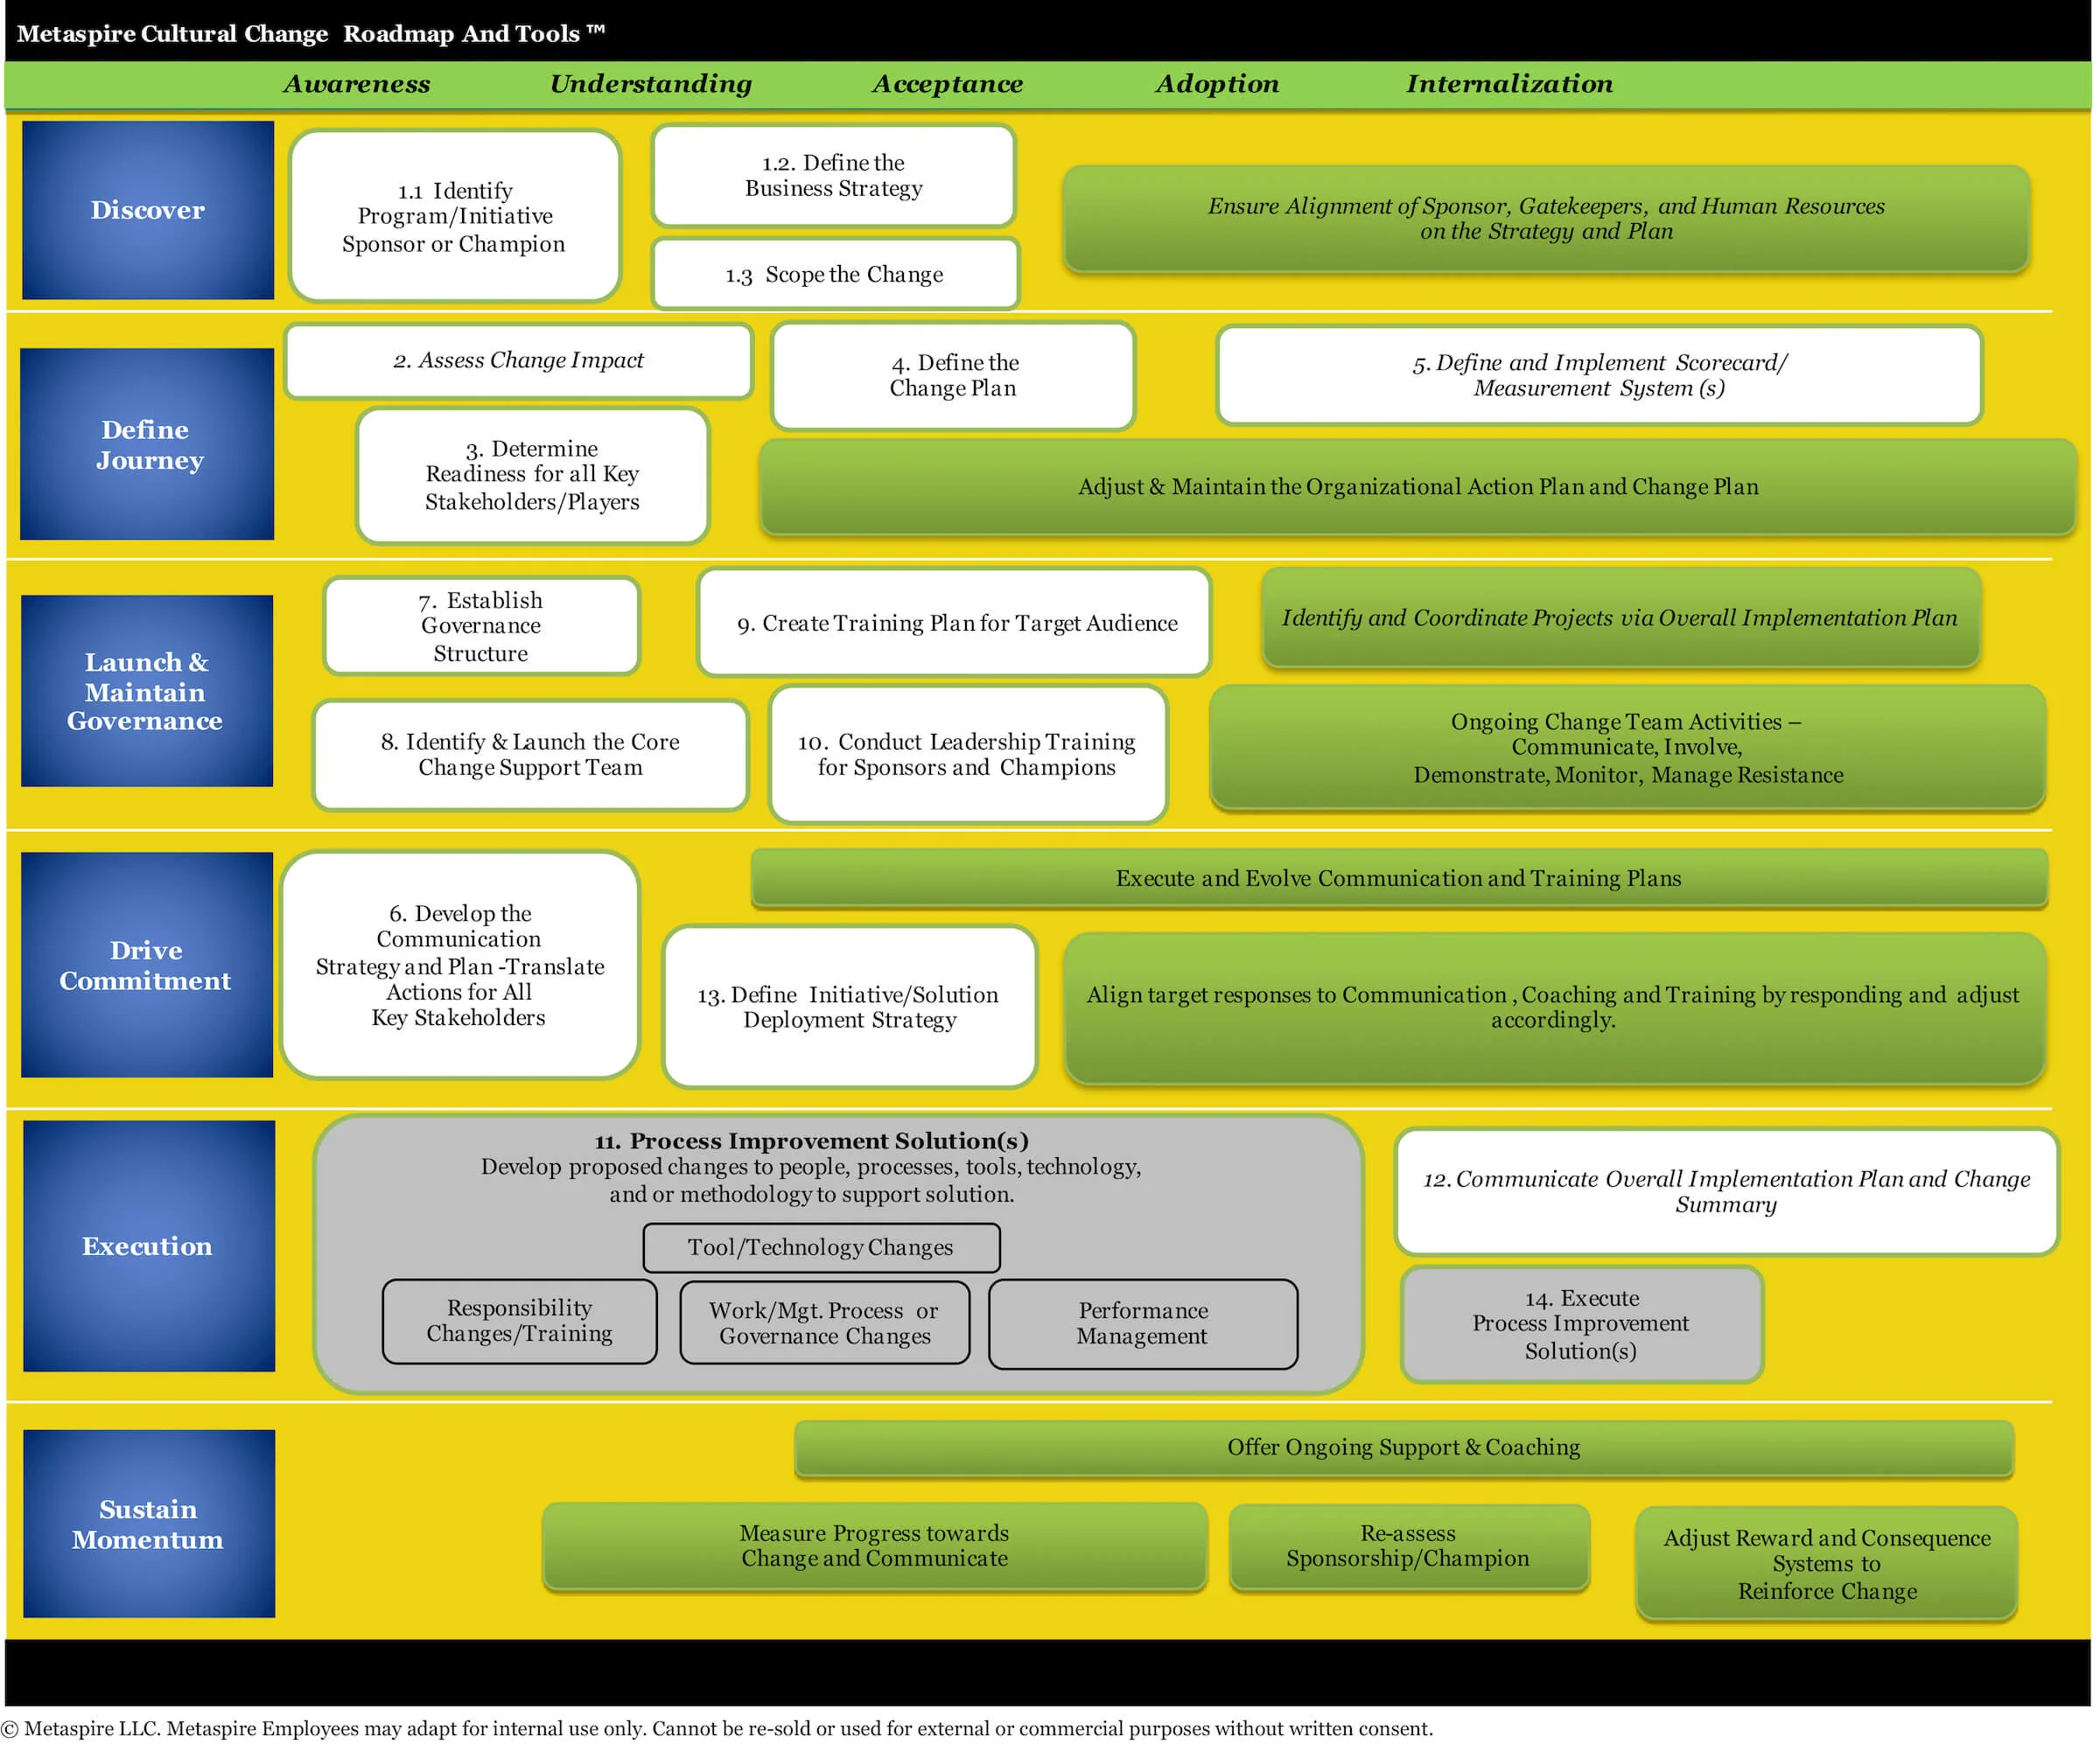Screen dimensions: 2100x1751
Task: Click the Sustain Momentum phase block
Action: point(149,1523)
